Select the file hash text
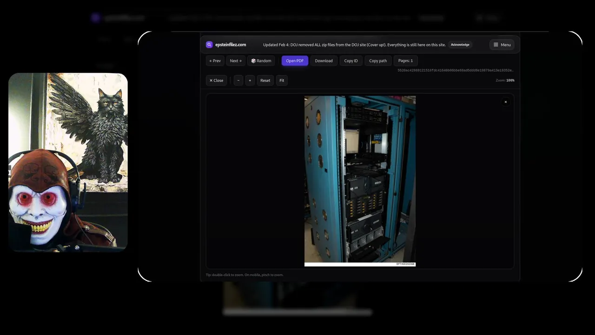Screen dimensions: 595x335 click(456, 70)
